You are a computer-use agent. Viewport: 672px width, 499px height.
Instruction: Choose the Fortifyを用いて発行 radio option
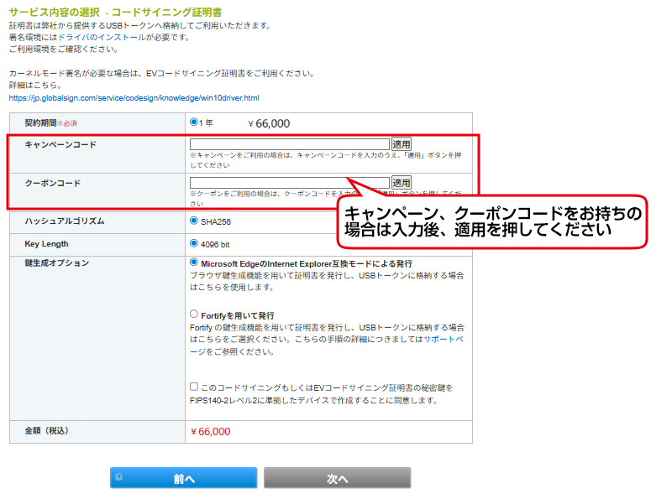tap(194, 314)
